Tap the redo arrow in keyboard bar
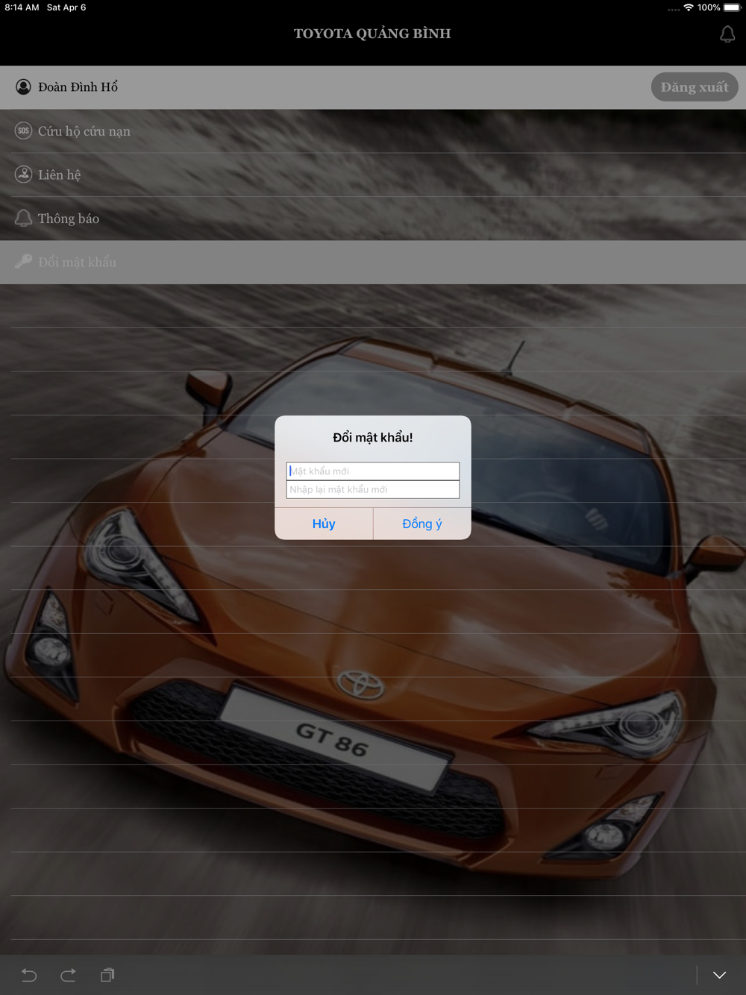 pos(68,975)
